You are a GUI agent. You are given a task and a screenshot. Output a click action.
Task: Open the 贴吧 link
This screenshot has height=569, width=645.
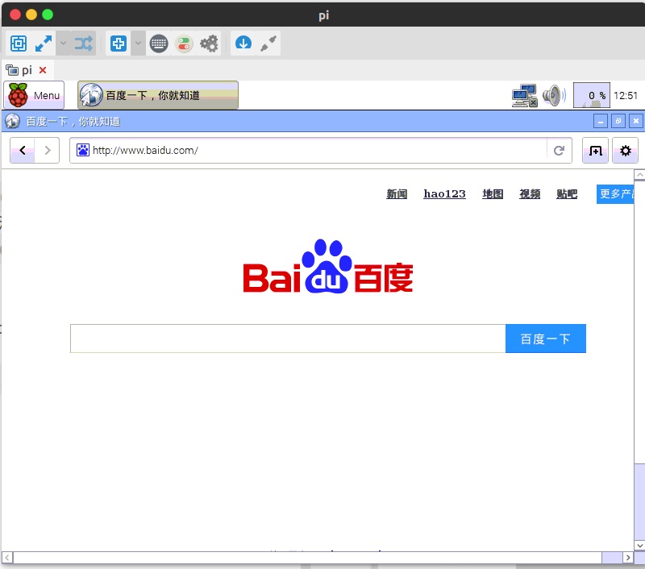coord(567,194)
